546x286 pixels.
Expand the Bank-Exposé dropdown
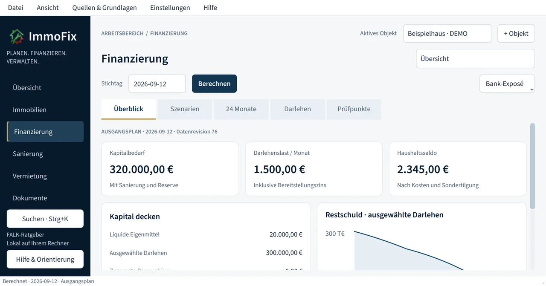pos(507,84)
